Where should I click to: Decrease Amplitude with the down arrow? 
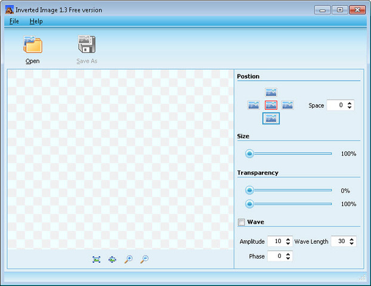coord(288,244)
